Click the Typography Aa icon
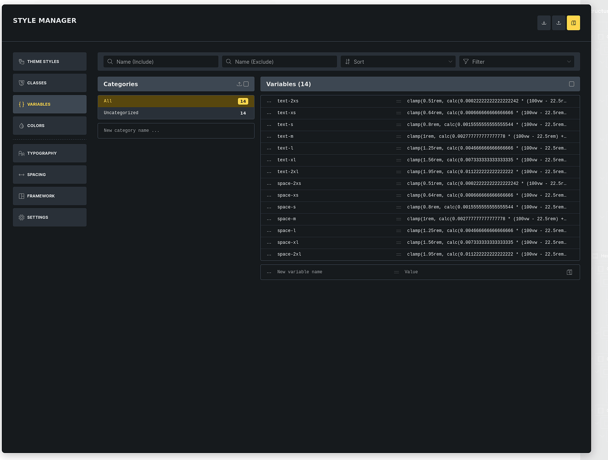Screen dimensions: 608x460 (x=21, y=153)
